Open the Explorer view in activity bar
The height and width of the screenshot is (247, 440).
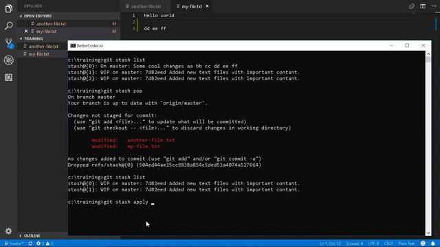[x=9, y=8]
